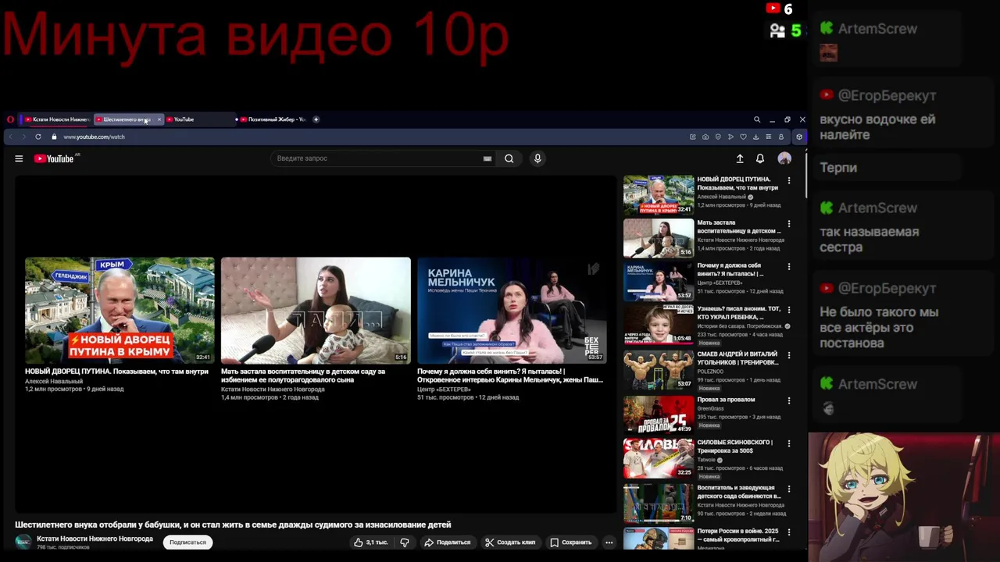The height and width of the screenshot is (562, 1000).
Task: Open options menu for Почему я должна sidebar video
Action: [788, 267]
